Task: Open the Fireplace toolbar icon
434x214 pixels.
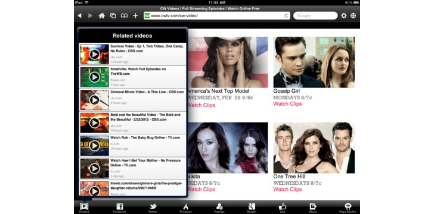Action: [x=186, y=207]
